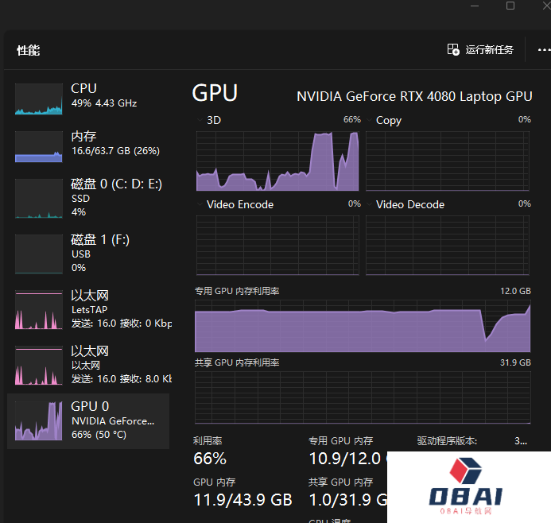Maximize the Task Manager window

[510, 6]
